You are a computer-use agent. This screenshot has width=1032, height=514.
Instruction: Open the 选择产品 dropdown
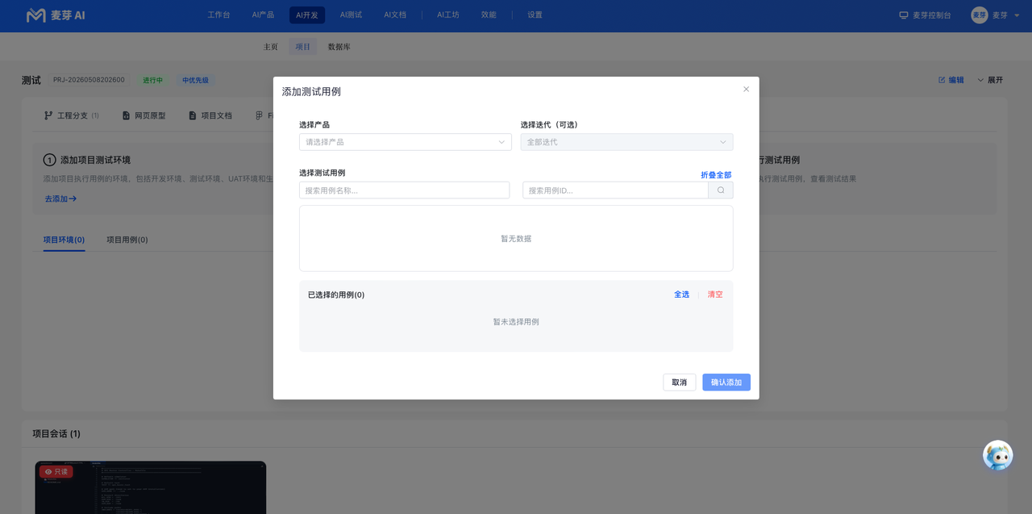(x=406, y=142)
